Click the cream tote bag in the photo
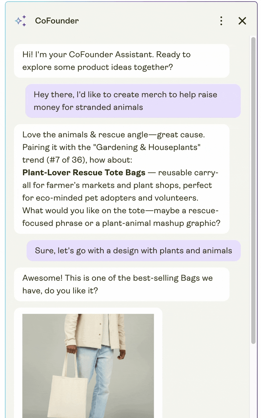The width and height of the screenshot is (261, 418). coord(67,394)
